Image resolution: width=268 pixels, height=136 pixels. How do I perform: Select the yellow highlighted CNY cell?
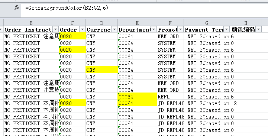[101, 70]
